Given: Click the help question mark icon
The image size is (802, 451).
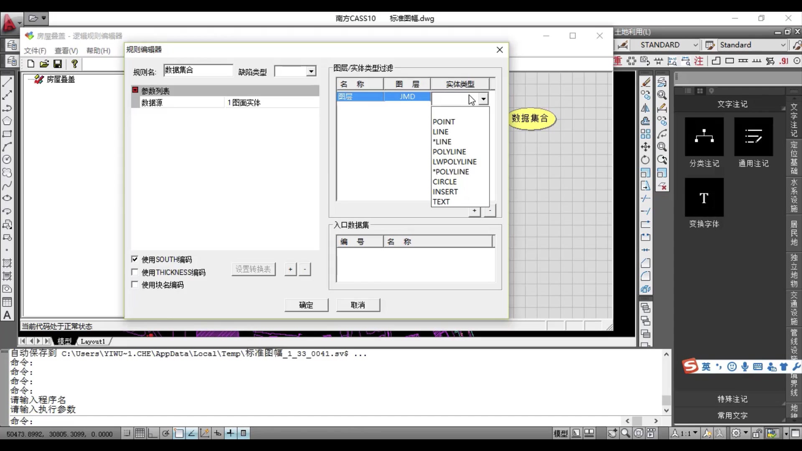Looking at the screenshot, I should pyautogui.click(x=74, y=64).
